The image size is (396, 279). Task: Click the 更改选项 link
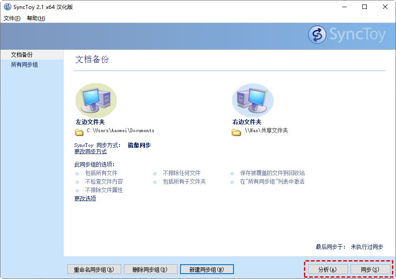tap(85, 198)
